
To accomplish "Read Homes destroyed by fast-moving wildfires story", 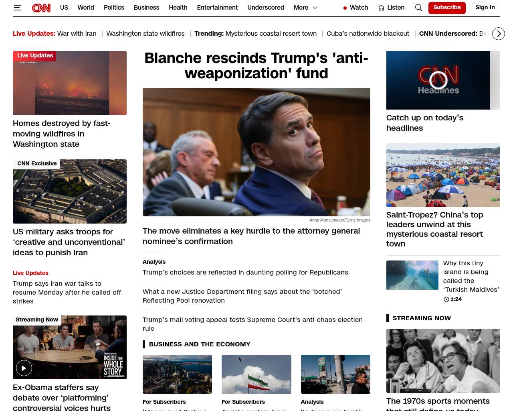I will click(x=62, y=134).
